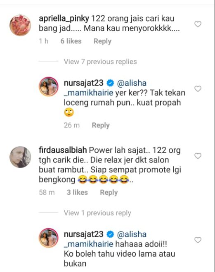
Task: Tap heart on nursajat23's 'hahaaa adoii' reply
Action: coord(198,240)
